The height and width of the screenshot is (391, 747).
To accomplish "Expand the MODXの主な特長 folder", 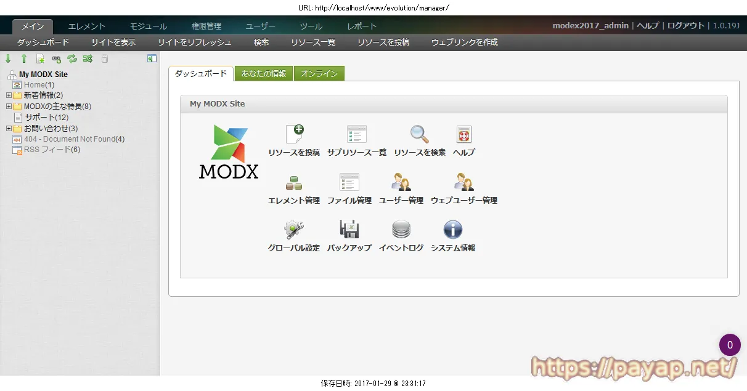I will (7, 106).
